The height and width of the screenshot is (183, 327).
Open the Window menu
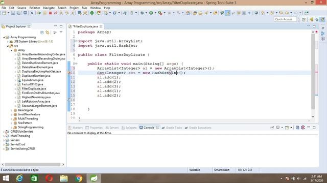pos(96,8)
